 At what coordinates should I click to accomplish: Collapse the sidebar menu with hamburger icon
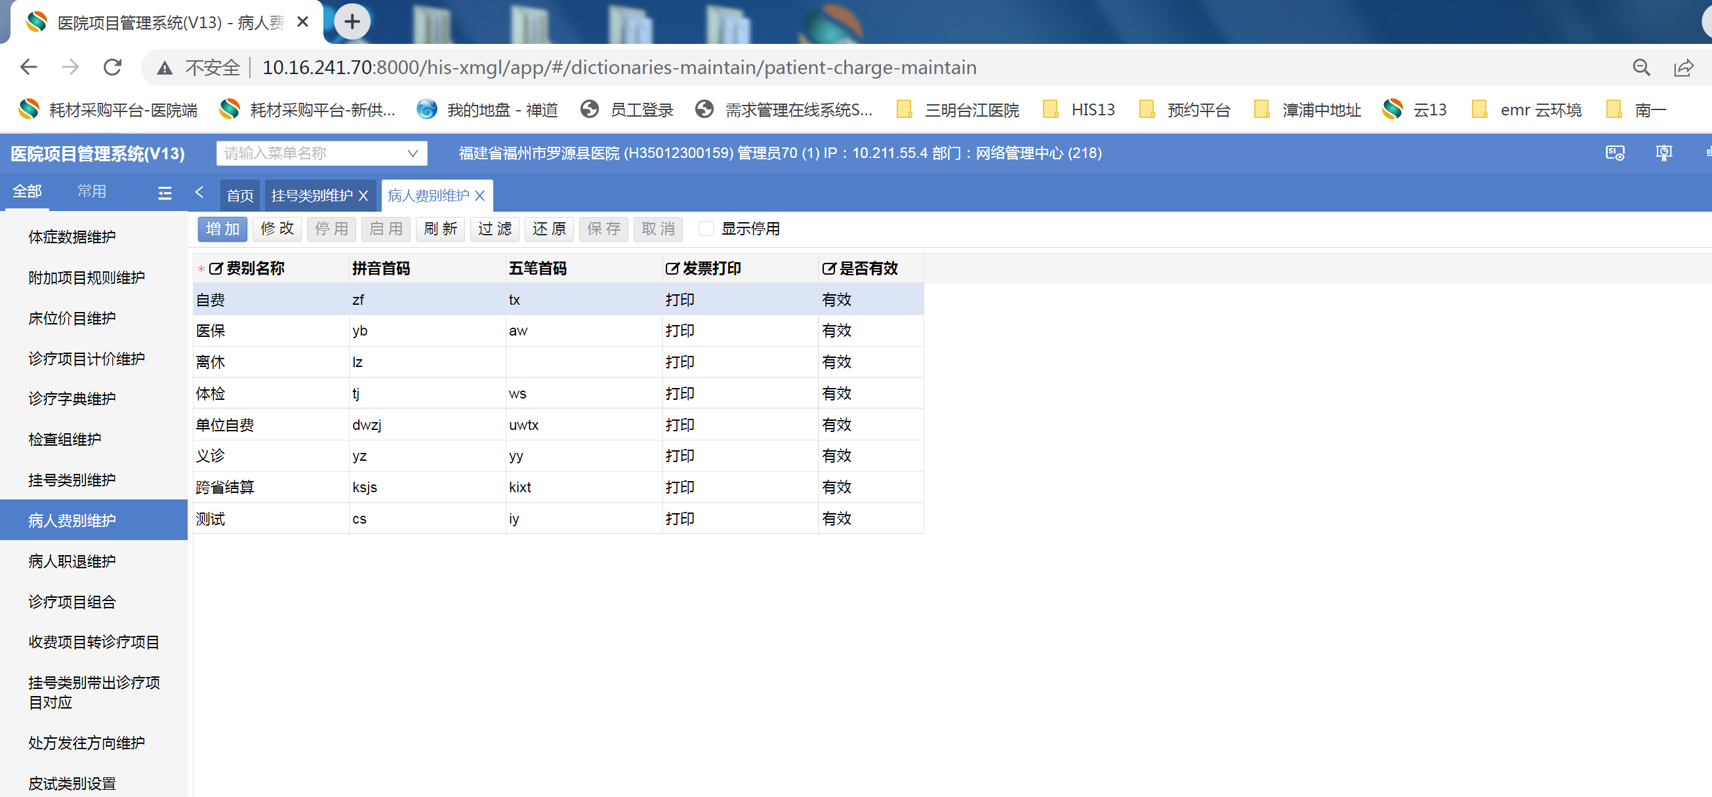coord(164,193)
